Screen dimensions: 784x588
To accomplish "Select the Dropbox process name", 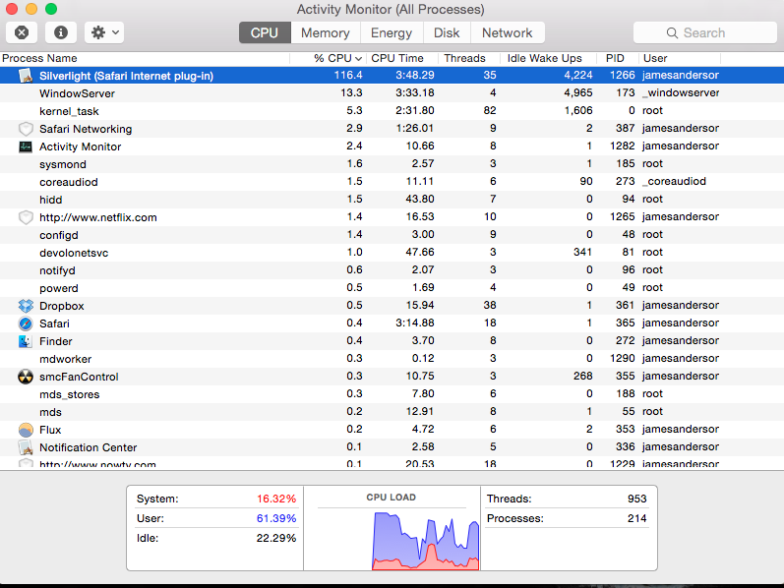I will tap(62, 306).
